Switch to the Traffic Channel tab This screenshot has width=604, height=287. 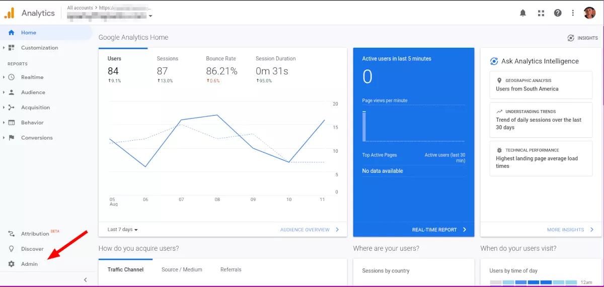click(x=125, y=270)
